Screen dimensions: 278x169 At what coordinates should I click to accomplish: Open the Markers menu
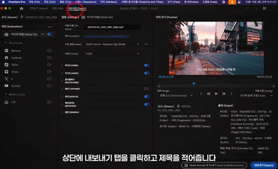coord(109,2)
